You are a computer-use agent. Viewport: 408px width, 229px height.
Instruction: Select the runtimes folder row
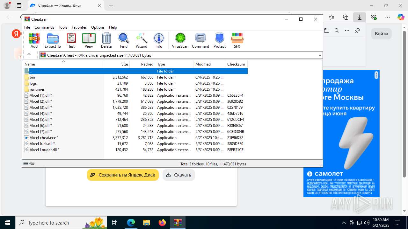point(135,89)
